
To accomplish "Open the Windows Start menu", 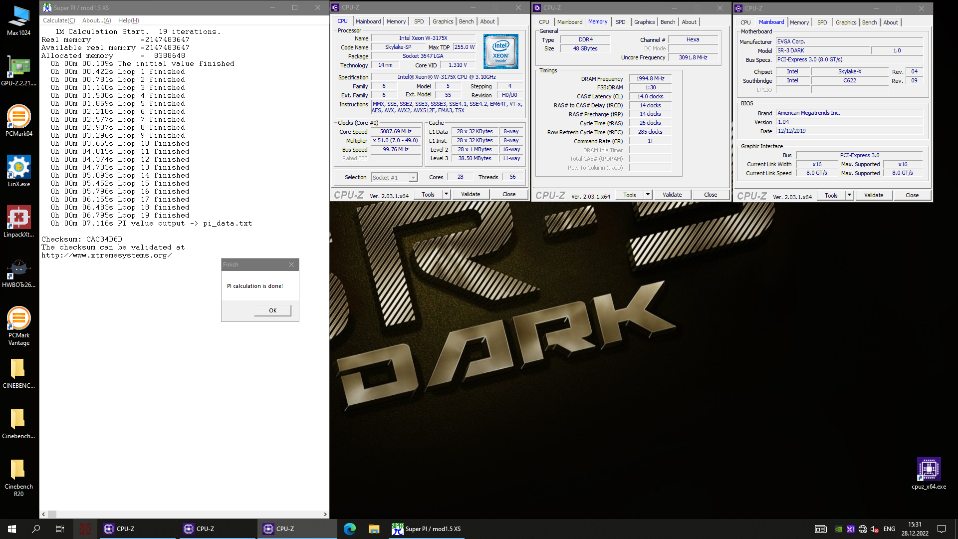I will [x=12, y=529].
